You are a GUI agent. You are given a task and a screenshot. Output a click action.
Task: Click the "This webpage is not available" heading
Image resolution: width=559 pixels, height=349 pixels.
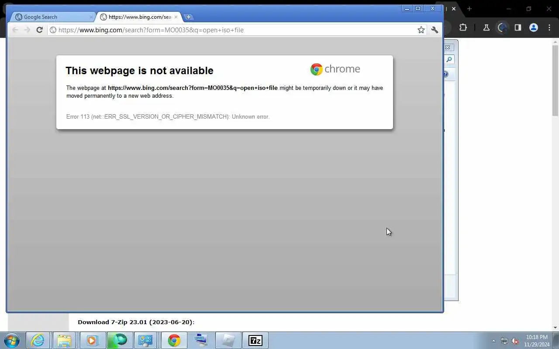(139, 71)
